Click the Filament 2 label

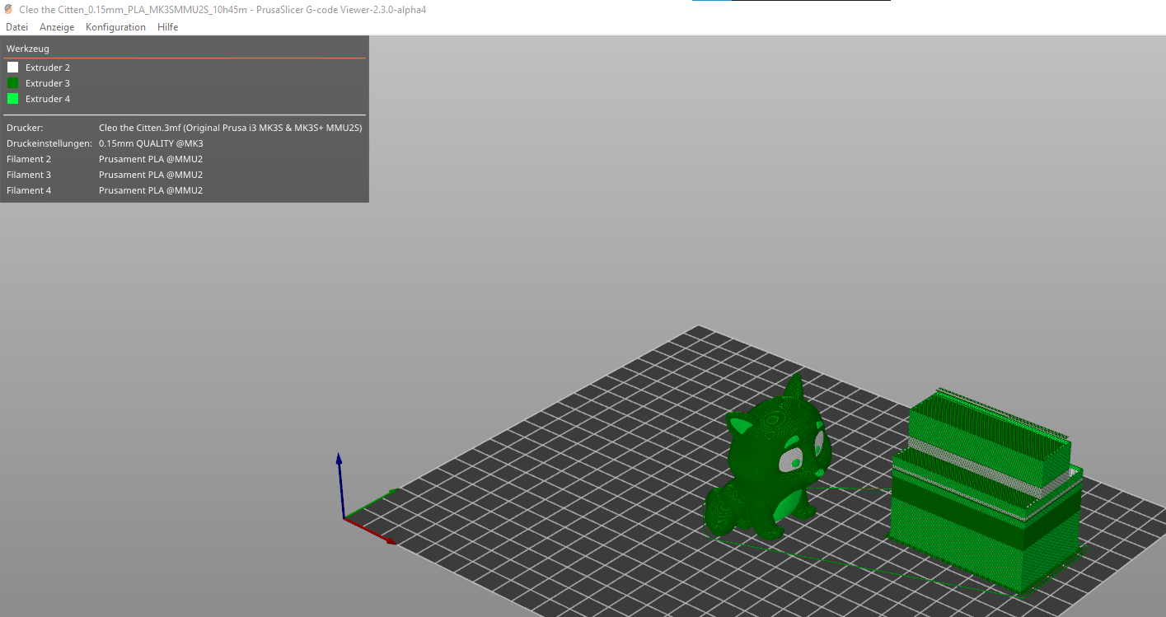click(x=29, y=159)
